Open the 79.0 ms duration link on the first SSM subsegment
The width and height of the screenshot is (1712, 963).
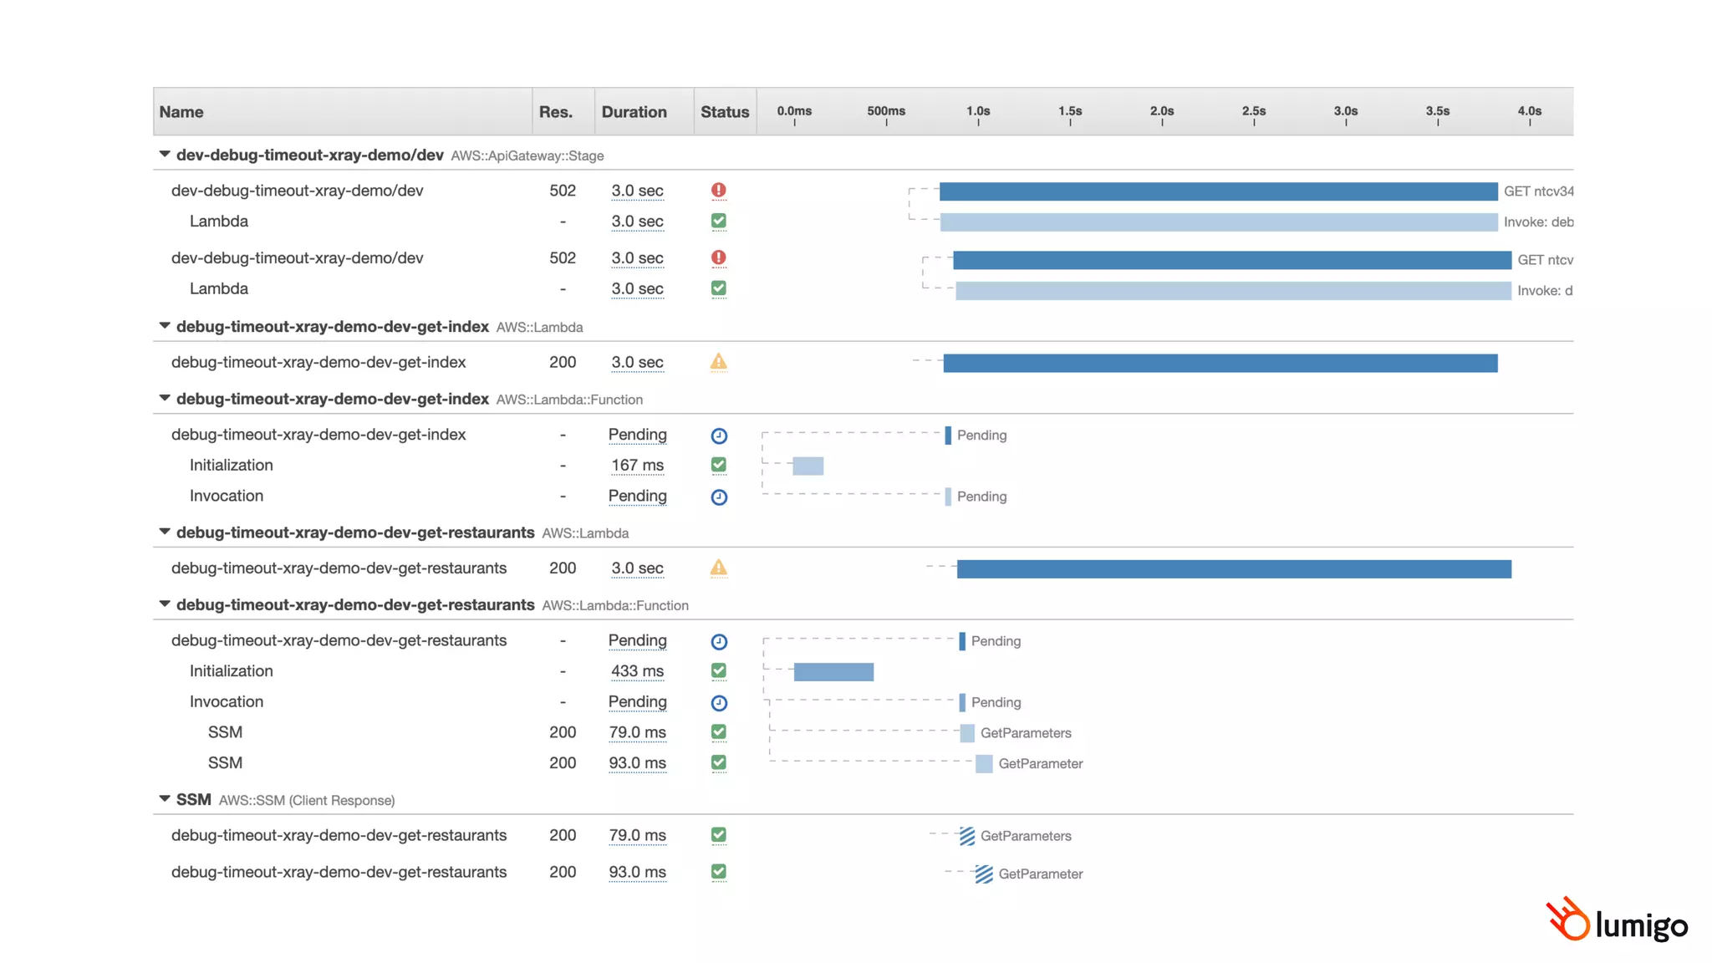[x=637, y=732]
